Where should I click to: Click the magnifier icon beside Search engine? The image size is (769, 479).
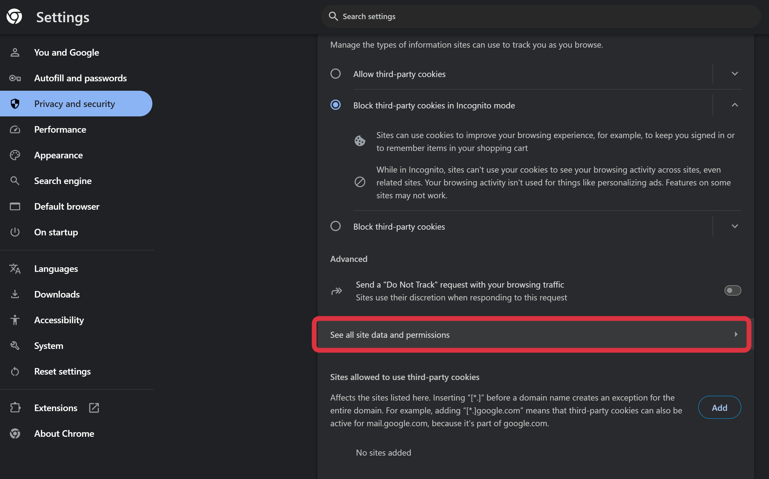click(15, 181)
